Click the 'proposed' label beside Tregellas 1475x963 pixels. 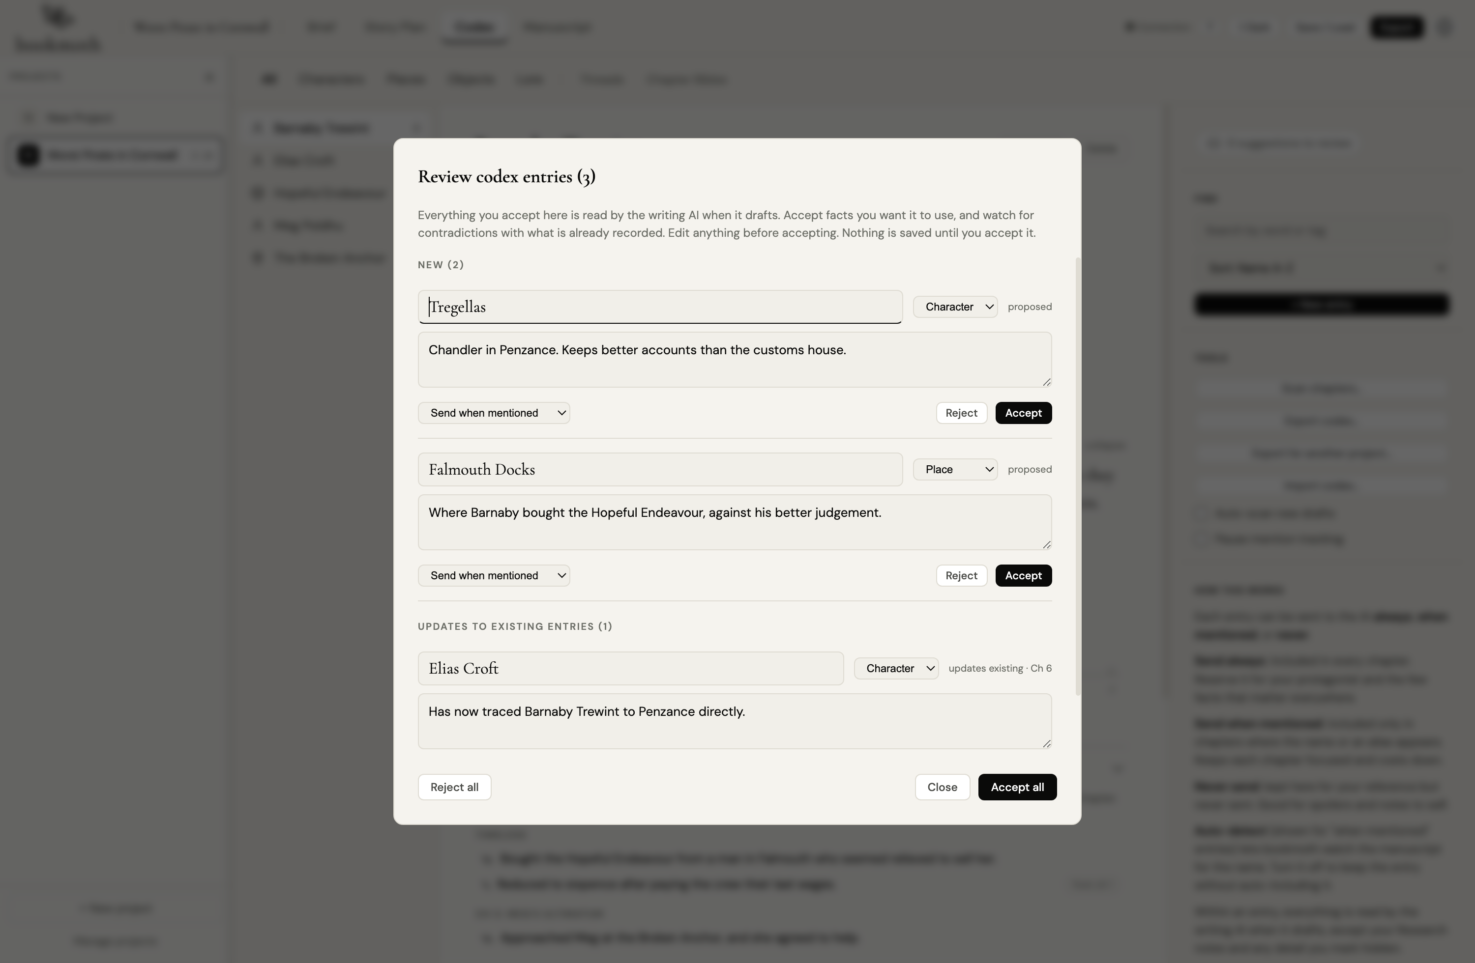[1030, 307]
